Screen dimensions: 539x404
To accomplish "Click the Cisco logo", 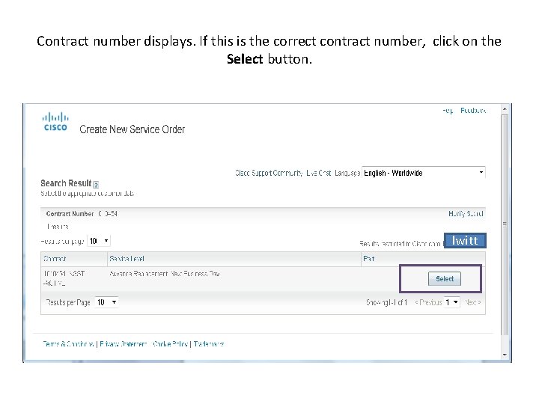I will (55, 122).
